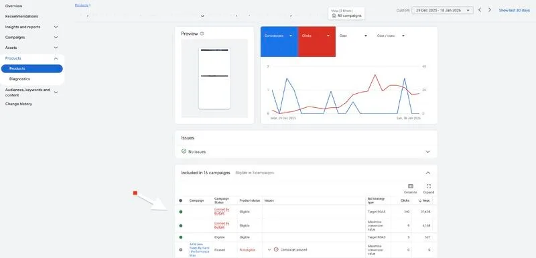Follow the Products breadcrumb link
This screenshot has width=536, height=258.
coord(82,5)
